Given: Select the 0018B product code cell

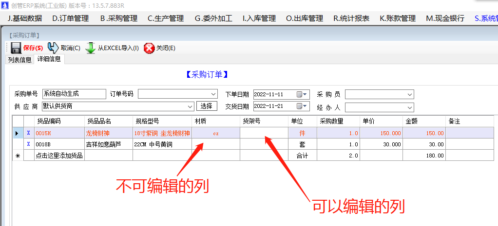Looking at the screenshot, I should point(59,144).
